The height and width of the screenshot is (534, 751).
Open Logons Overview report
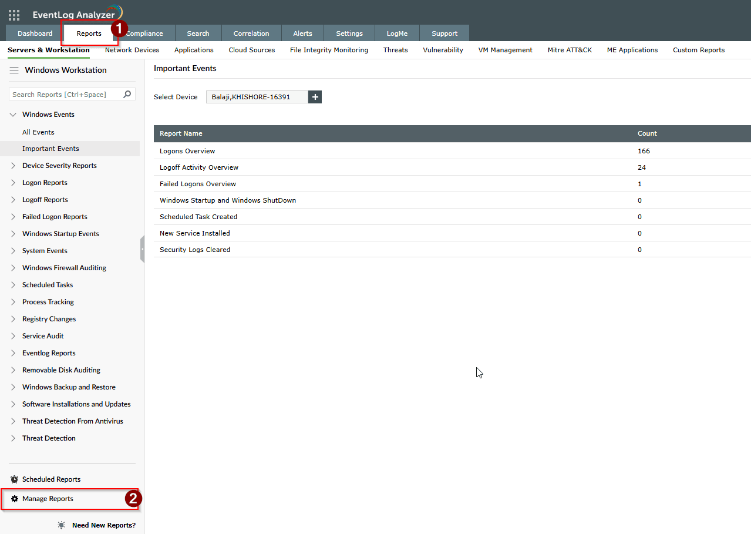coord(187,151)
